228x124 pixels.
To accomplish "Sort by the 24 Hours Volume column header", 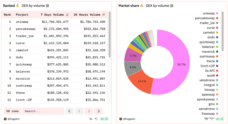I will (89, 15).
